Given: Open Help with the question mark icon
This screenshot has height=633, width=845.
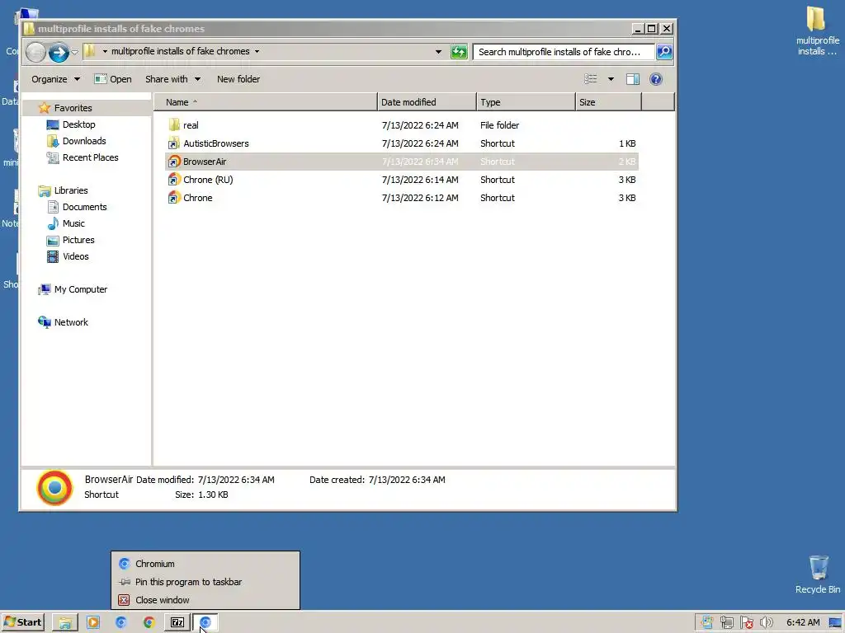Looking at the screenshot, I should [655, 79].
